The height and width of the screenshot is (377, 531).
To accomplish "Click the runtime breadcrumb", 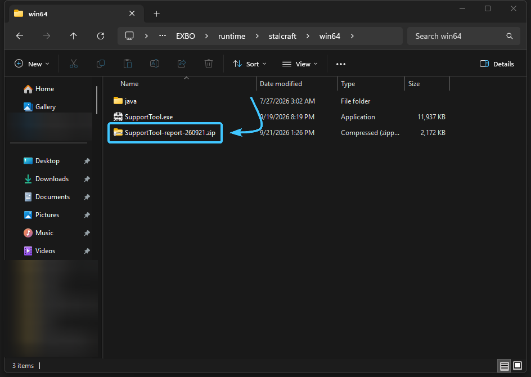I will coord(232,36).
